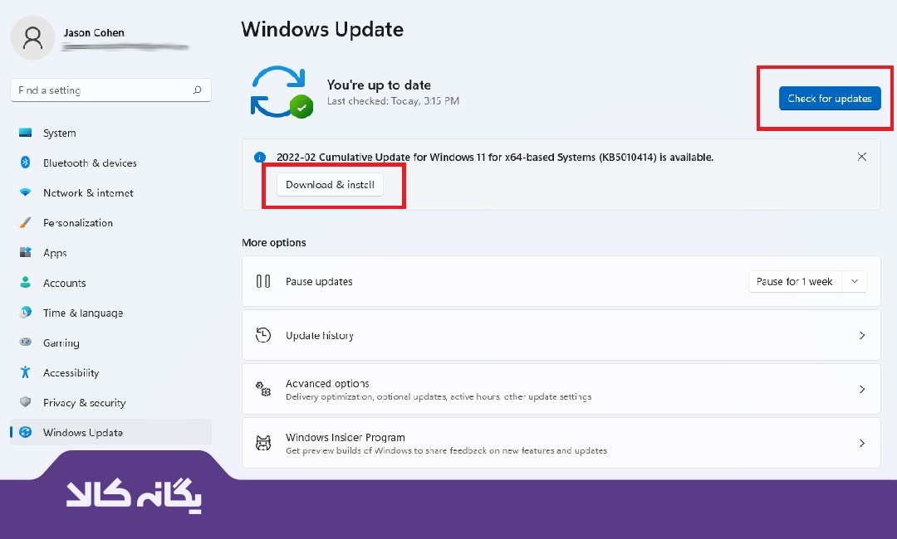Viewport: 897px width, 539px height.
Task: Expand Windows Insider Program chevron
Action: click(862, 443)
